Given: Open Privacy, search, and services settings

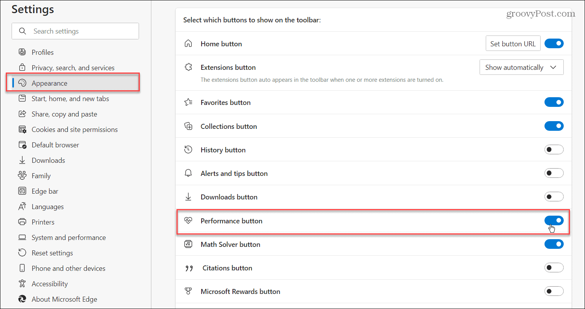Looking at the screenshot, I should pos(73,68).
